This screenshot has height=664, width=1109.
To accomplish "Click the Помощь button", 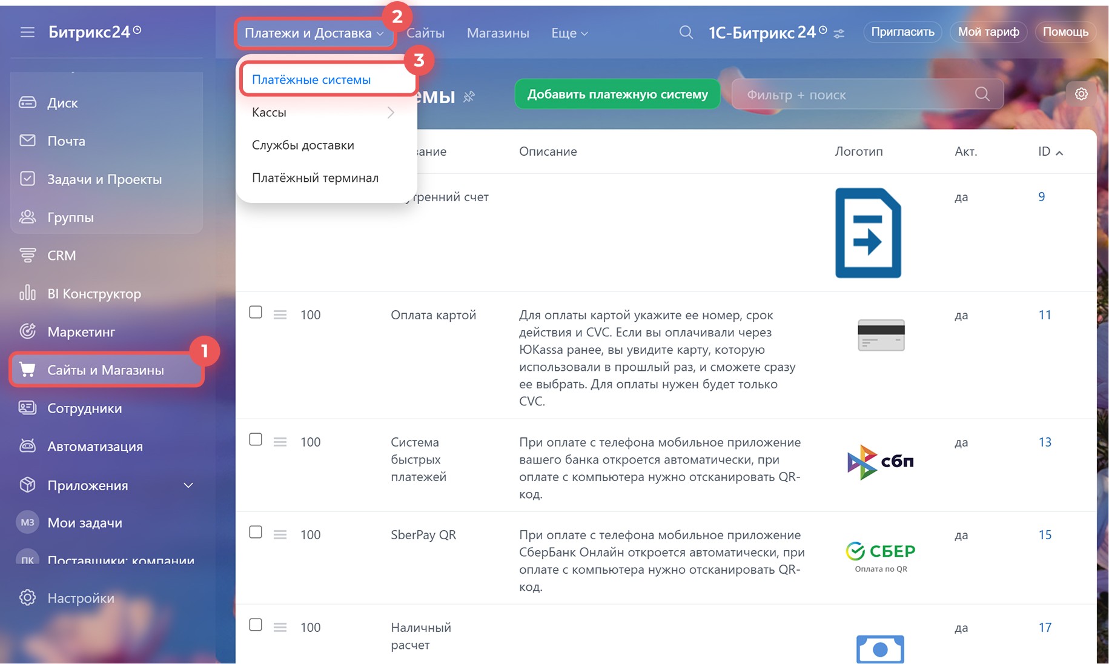I will click(x=1065, y=32).
